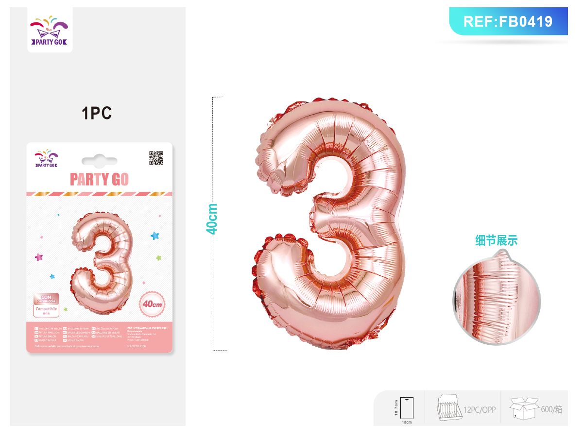Click the carton box 600 icon

pyautogui.click(x=524, y=408)
